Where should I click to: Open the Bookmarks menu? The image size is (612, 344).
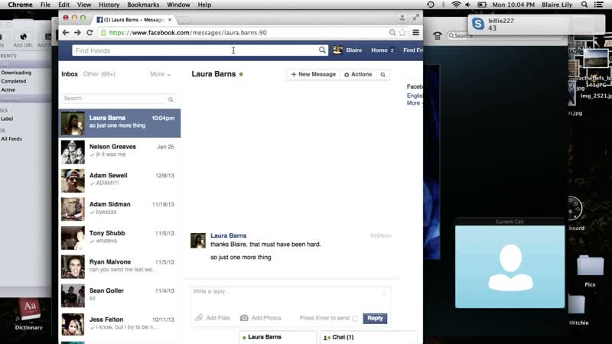pyautogui.click(x=143, y=5)
